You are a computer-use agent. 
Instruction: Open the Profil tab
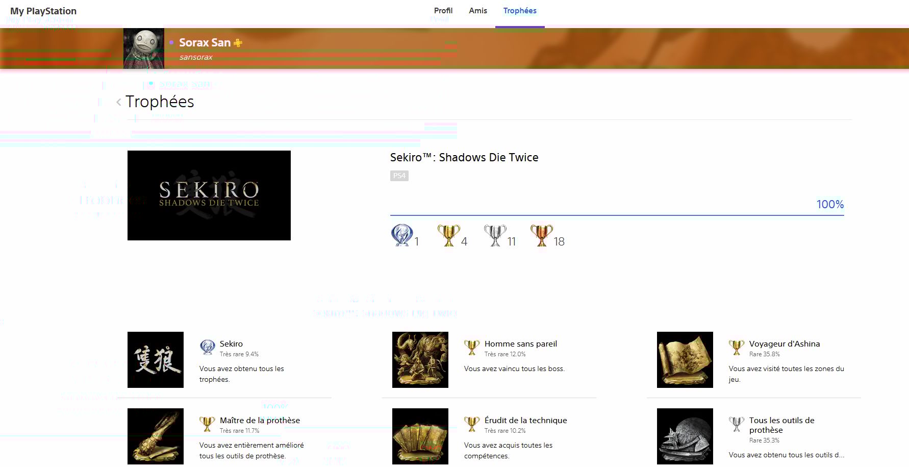coord(443,11)
